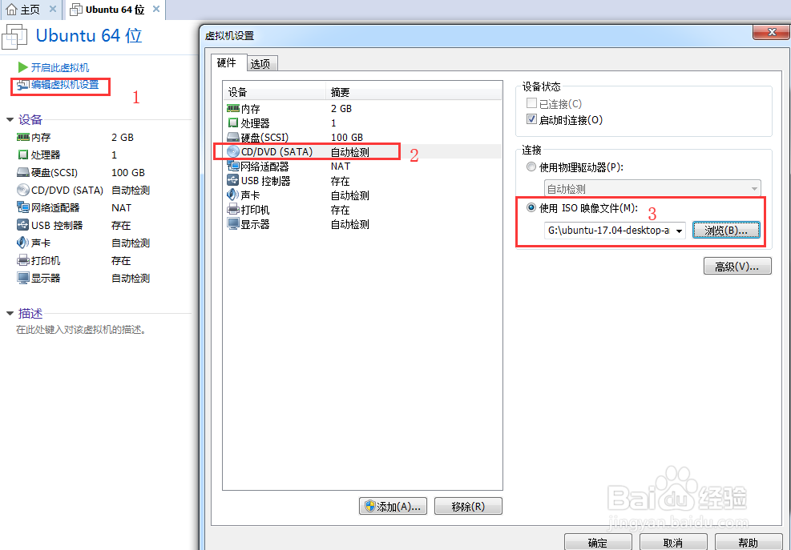Toggle the 启动时连接(O) checkbox
The height and width of the screenshot is (550, 791).
(531, 119)
